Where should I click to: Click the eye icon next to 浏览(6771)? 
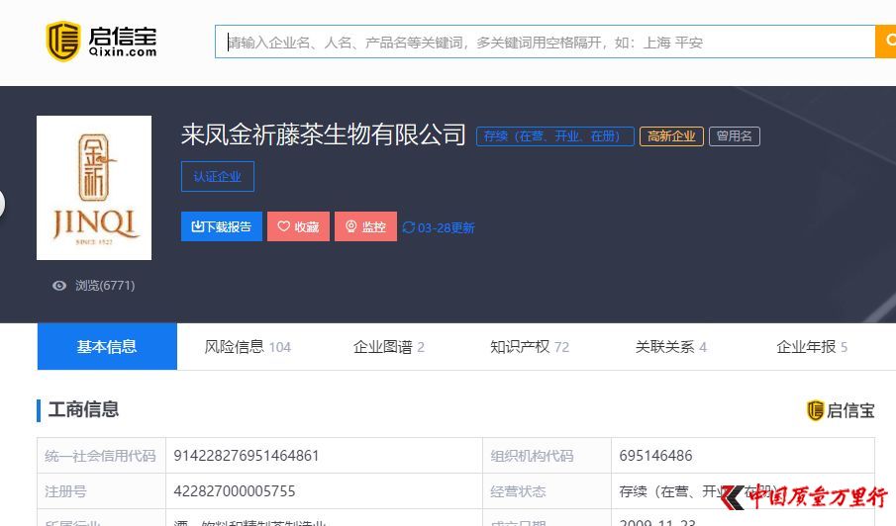point(59,286)
